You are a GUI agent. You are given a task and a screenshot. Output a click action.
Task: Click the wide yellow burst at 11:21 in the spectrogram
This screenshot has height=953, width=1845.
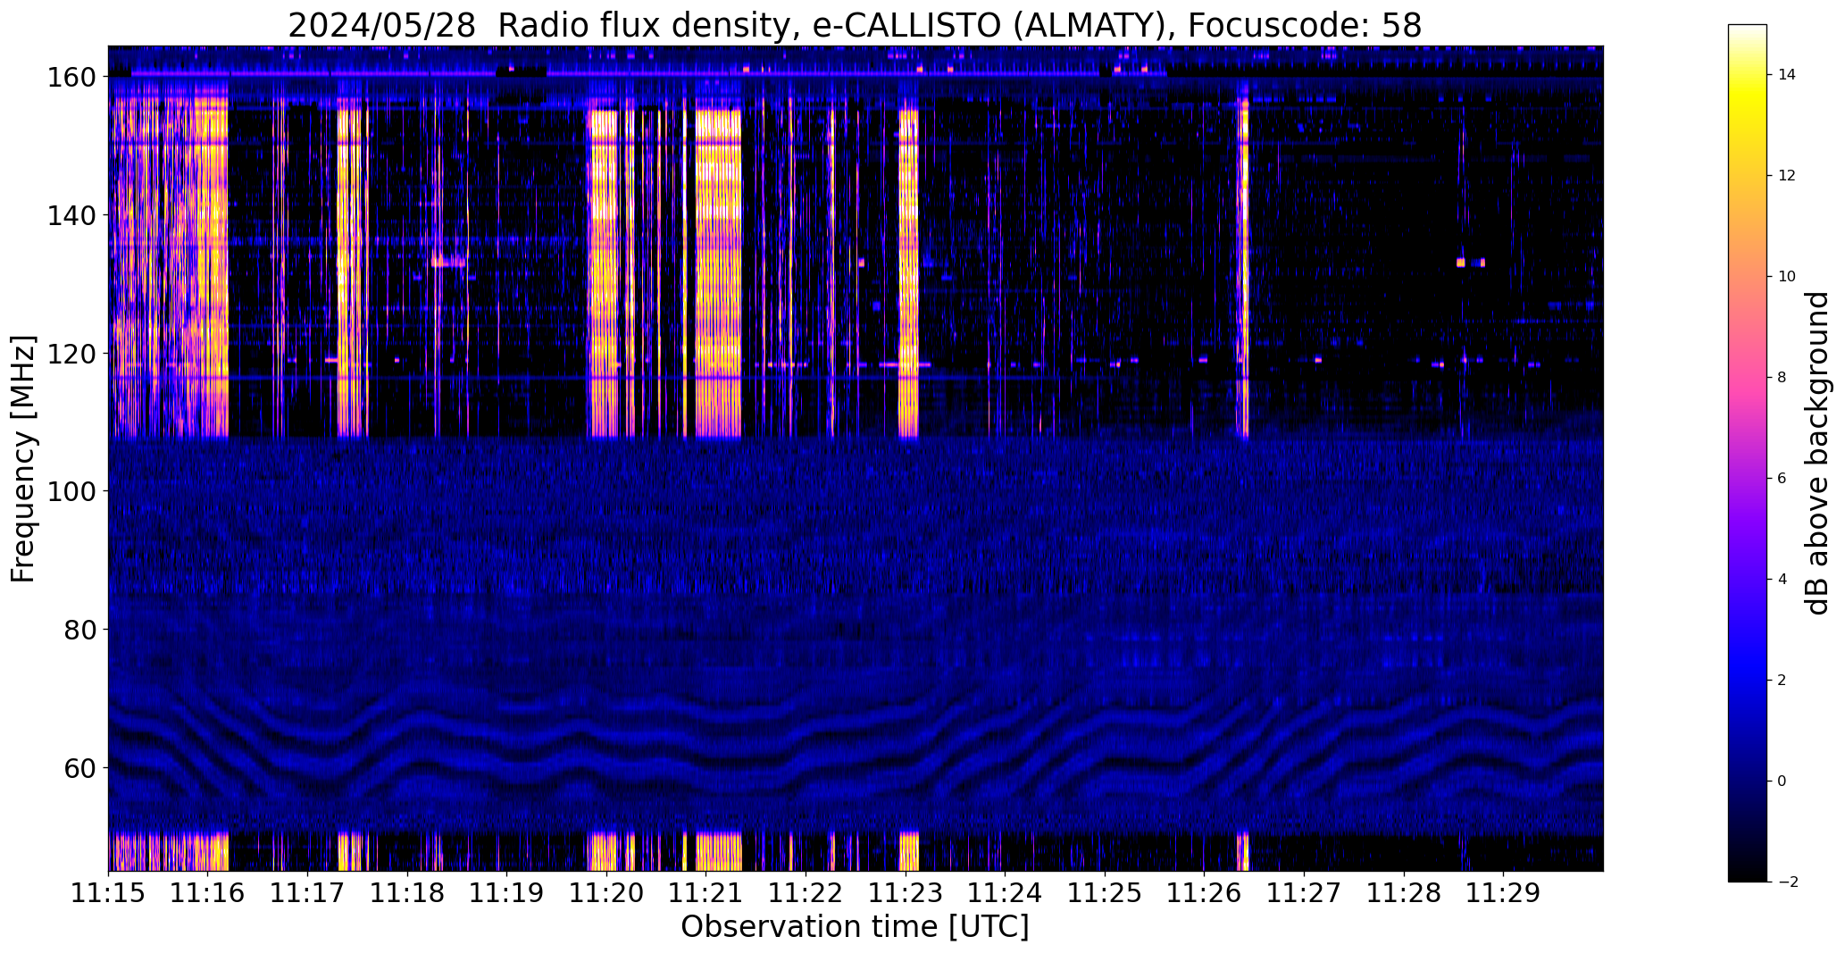pos(719,272)
